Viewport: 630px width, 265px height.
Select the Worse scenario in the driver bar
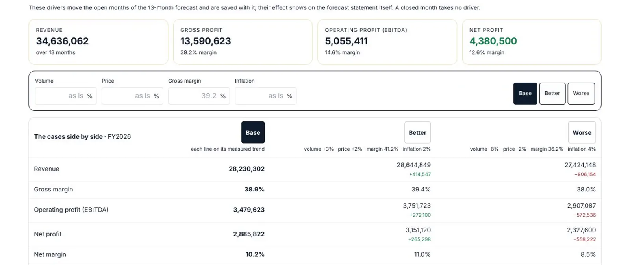581,94
